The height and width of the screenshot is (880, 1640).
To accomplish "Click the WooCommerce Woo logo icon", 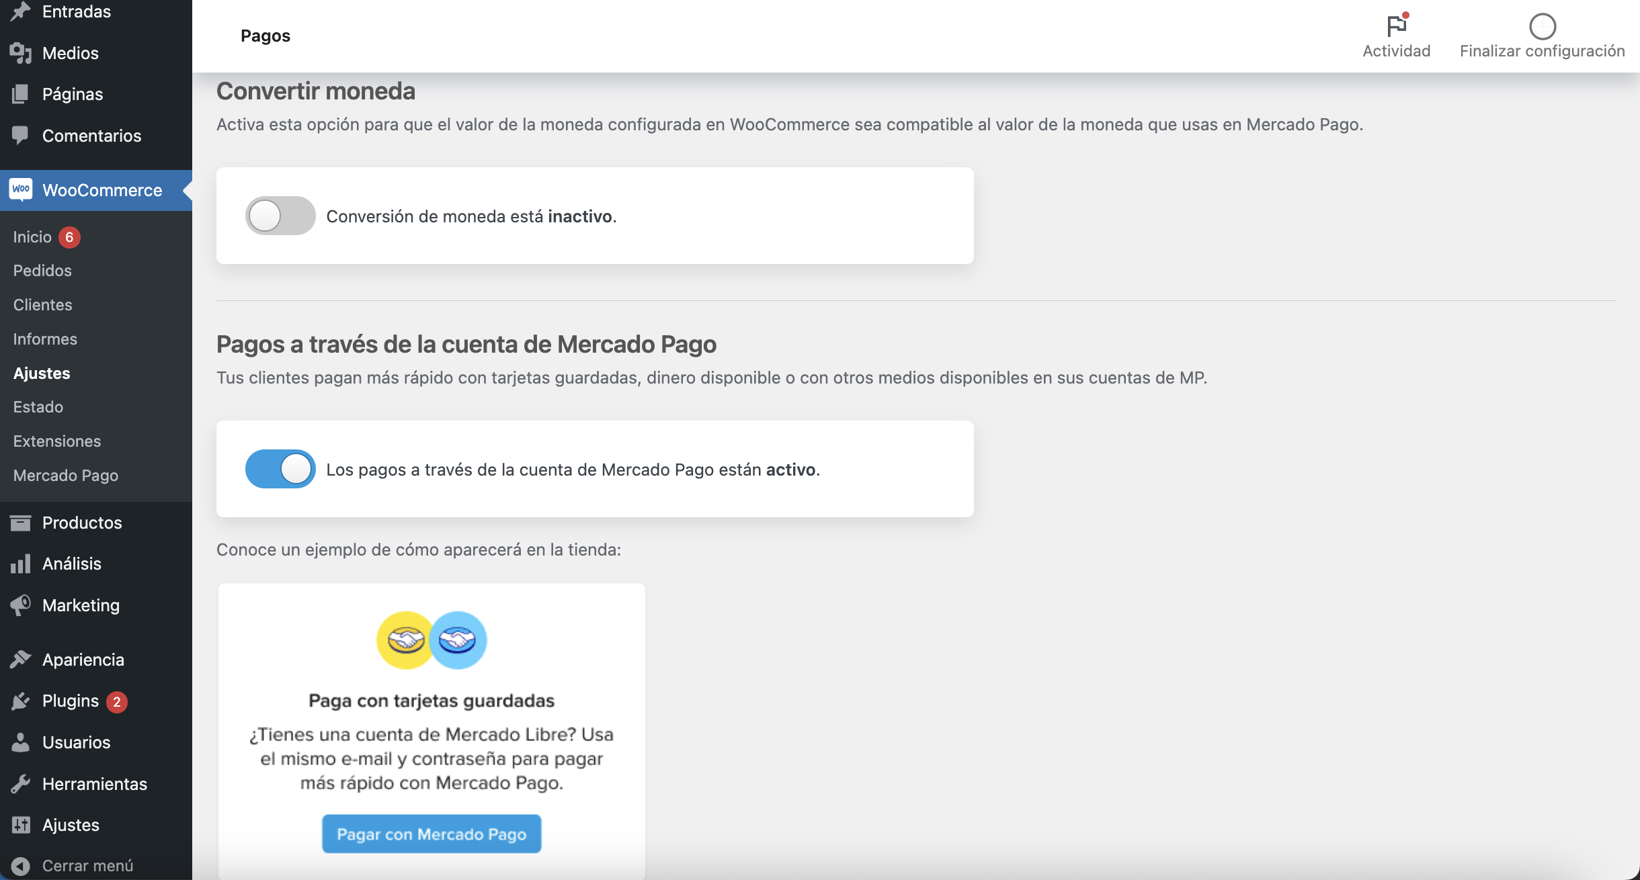I will click(x=21, y=190).
